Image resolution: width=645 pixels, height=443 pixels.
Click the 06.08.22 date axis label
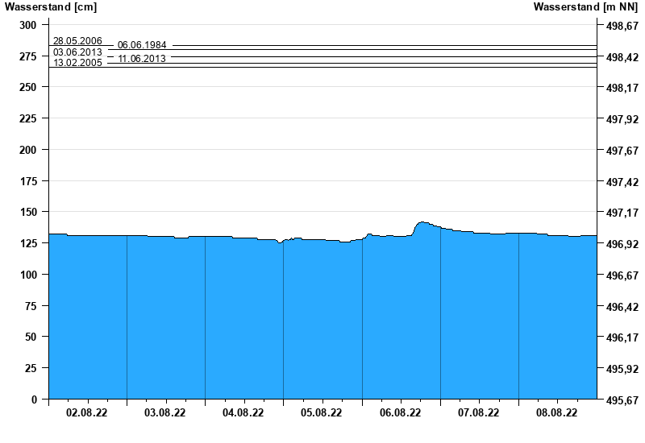(x=400, y=413)
